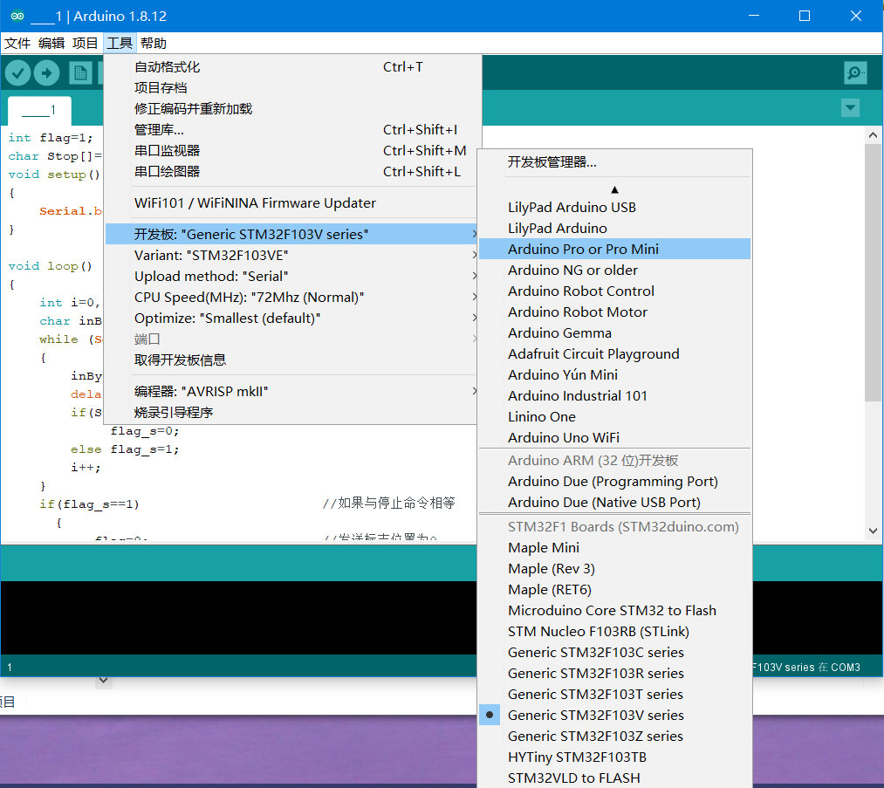This screenshot has height=788, width=884.
Task: Open the Serial Monitor magnifier icon
Action: (x=855, y=72)
